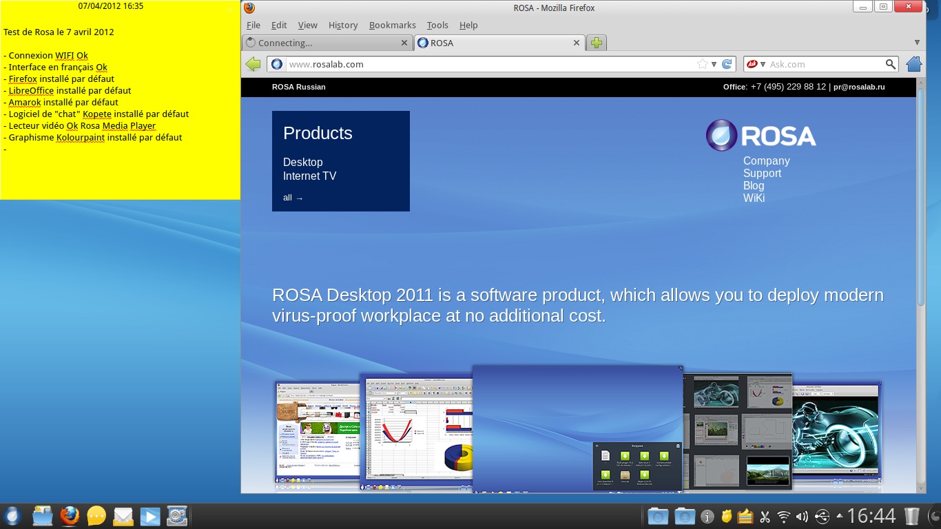The height and width of the screenshot is (529, 941).
Task: Click the note text 'Test de Rosa le 7 avril 2012'
Action: pyautogui.click(x=59, y=32)
